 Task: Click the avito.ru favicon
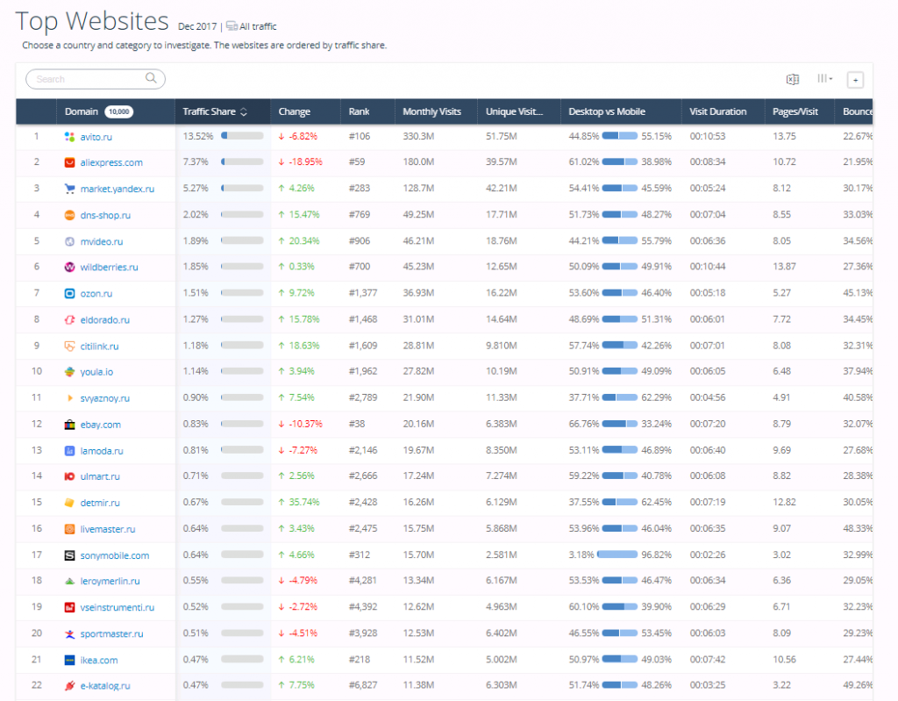click(x=70, y=137)
